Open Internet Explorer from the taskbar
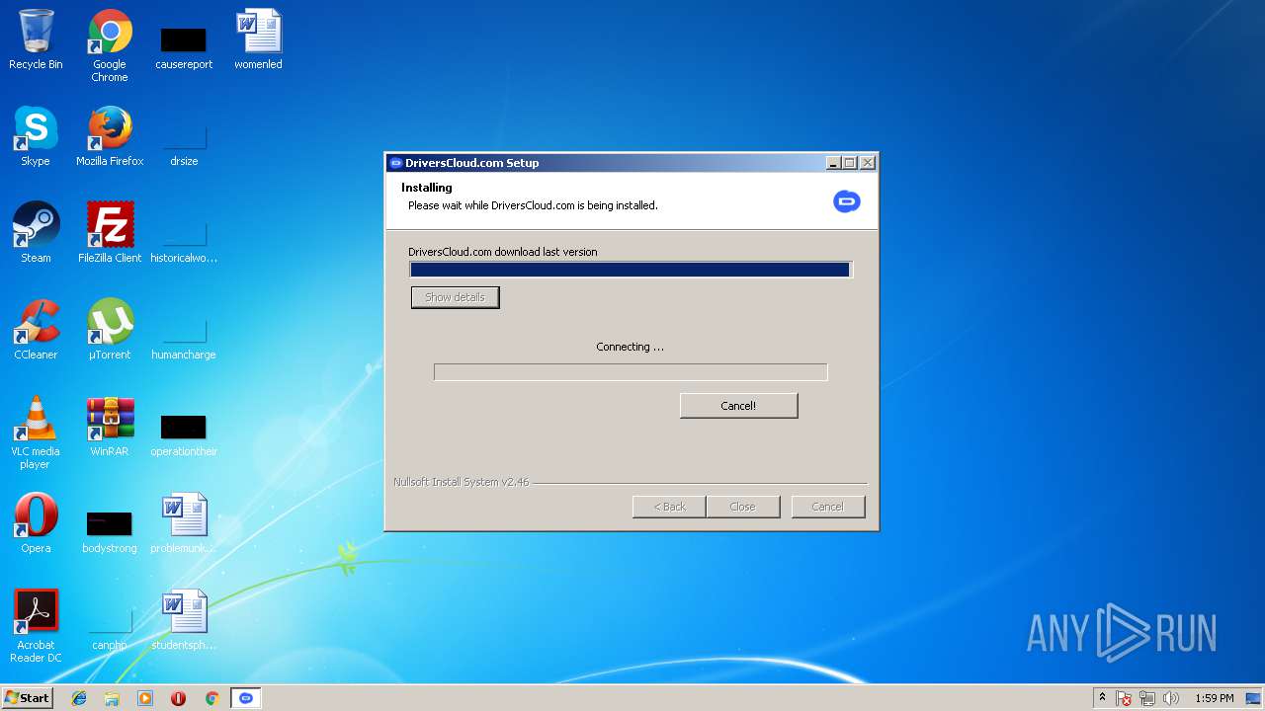1265x711 pixels. click(x=79, y=698)
